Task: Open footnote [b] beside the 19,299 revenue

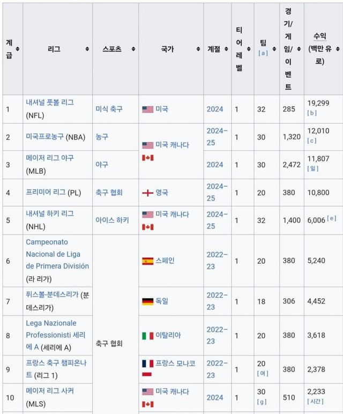Action: [312, 113]
